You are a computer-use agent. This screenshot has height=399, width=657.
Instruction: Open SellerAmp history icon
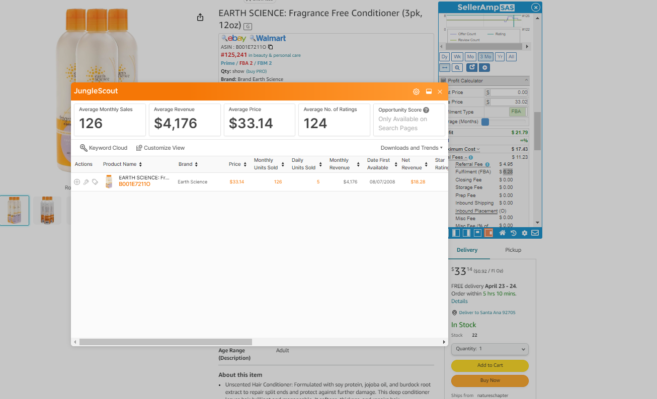click(x=513, y=233)
